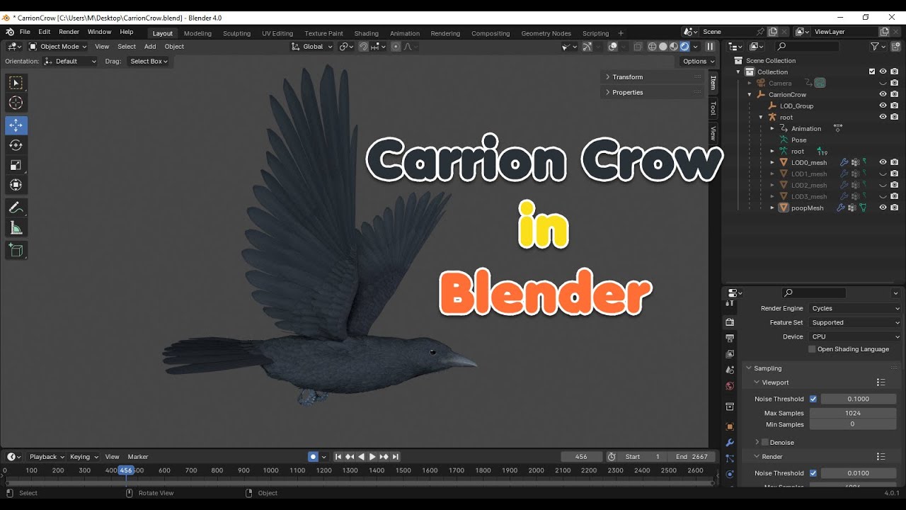The width and height of the screenshot is (906, 510).
Task: Pick the Rotate tool
Action: [x=16, y=145]
